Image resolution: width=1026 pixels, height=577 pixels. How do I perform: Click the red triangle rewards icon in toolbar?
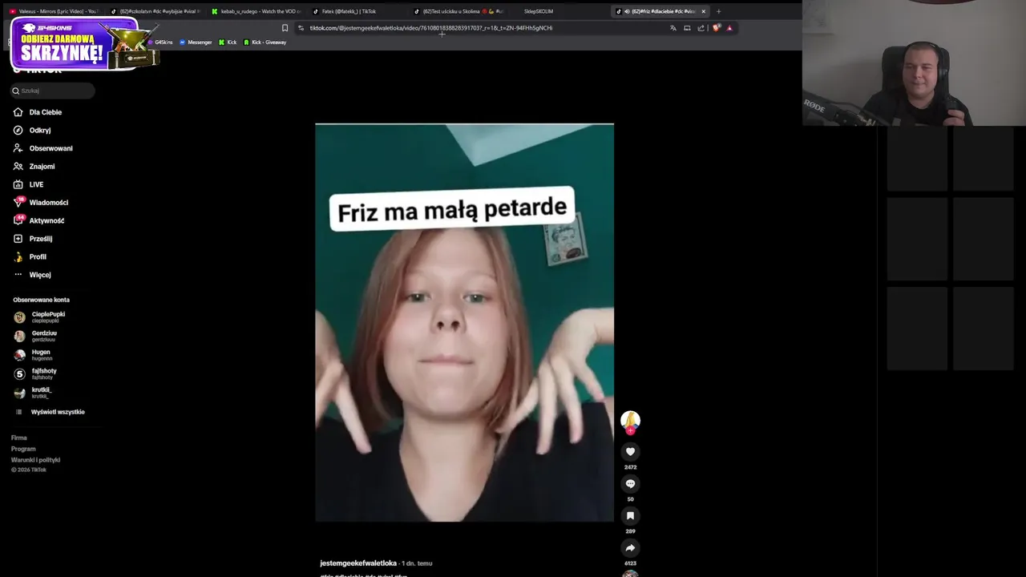tap(729, 28)
